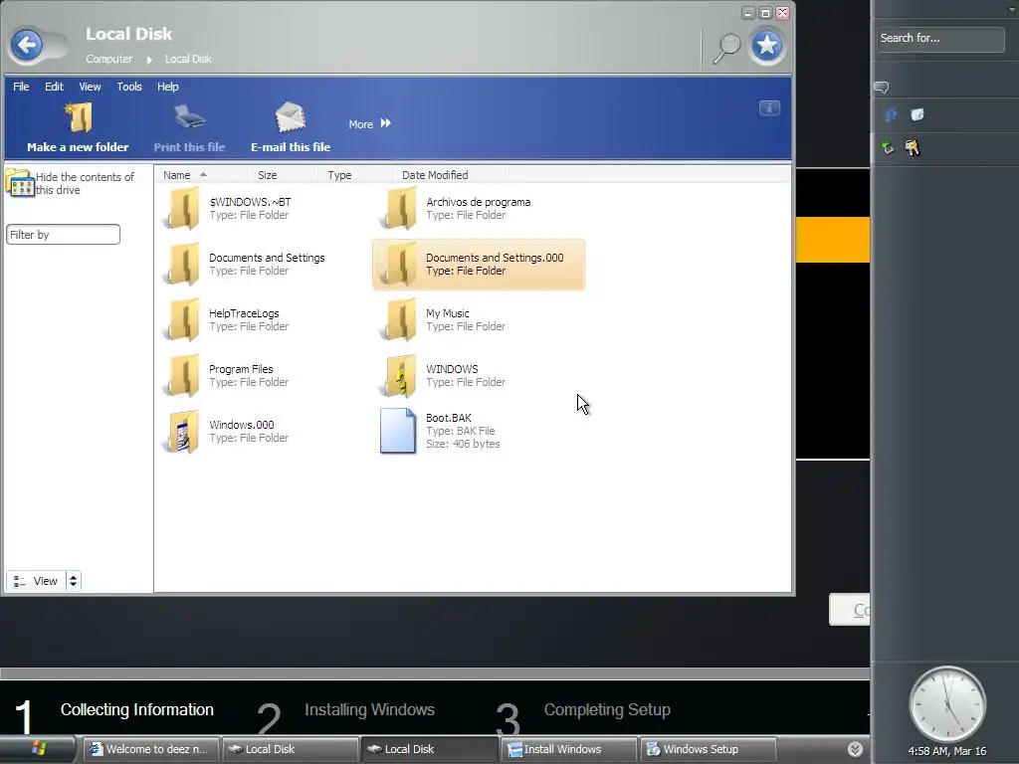This screenshot has height=764, width=1019.
Task: Switch to first Local Disk taskbar button
Action: pos(290,749)
